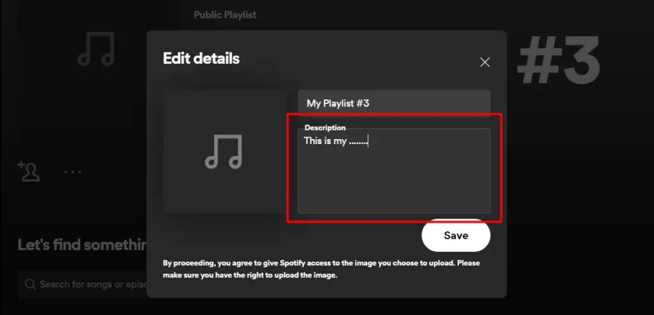Image resolution: width=654 pixels, height=315 pixels.
Task: Click the Let's find something heading
Action: point(82,245)
